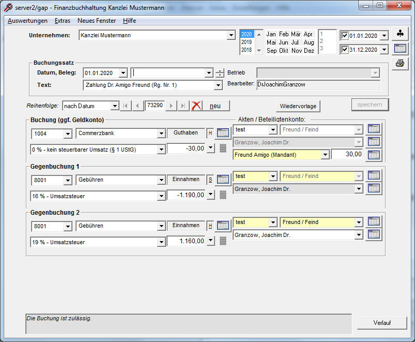415x342 pixels.
Task: Open the Hilfe menu
Action: 129,21
